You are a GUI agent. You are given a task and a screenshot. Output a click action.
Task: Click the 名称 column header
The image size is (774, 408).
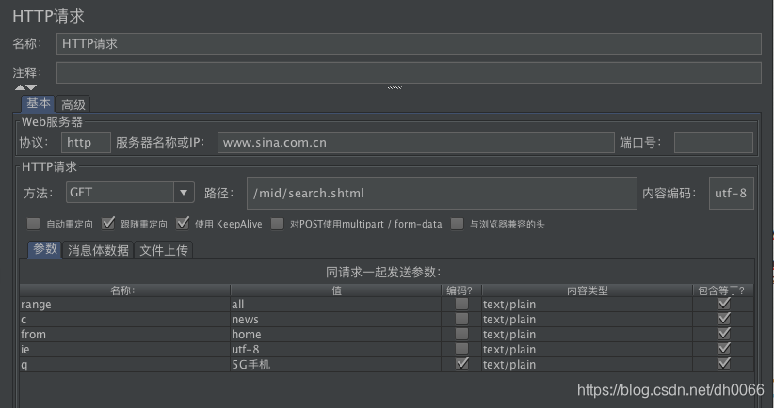(125, 290)
